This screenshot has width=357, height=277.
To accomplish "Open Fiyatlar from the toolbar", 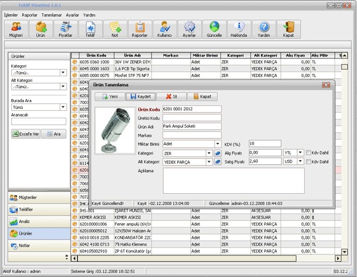I will pyautogui.click(x=66, y=29).
